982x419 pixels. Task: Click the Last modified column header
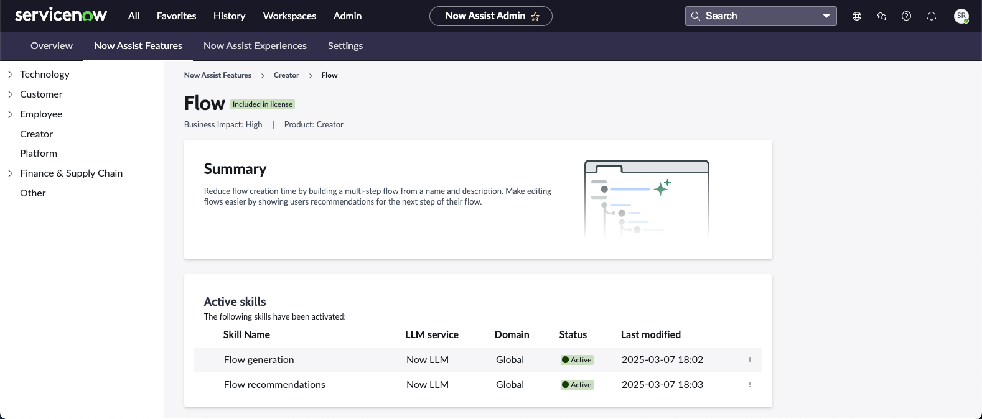(651, 334)
